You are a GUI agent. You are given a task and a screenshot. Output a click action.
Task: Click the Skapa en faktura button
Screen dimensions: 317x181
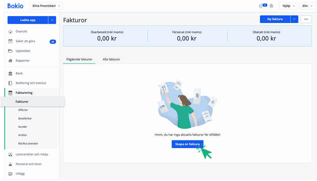[x=187, y=144]
